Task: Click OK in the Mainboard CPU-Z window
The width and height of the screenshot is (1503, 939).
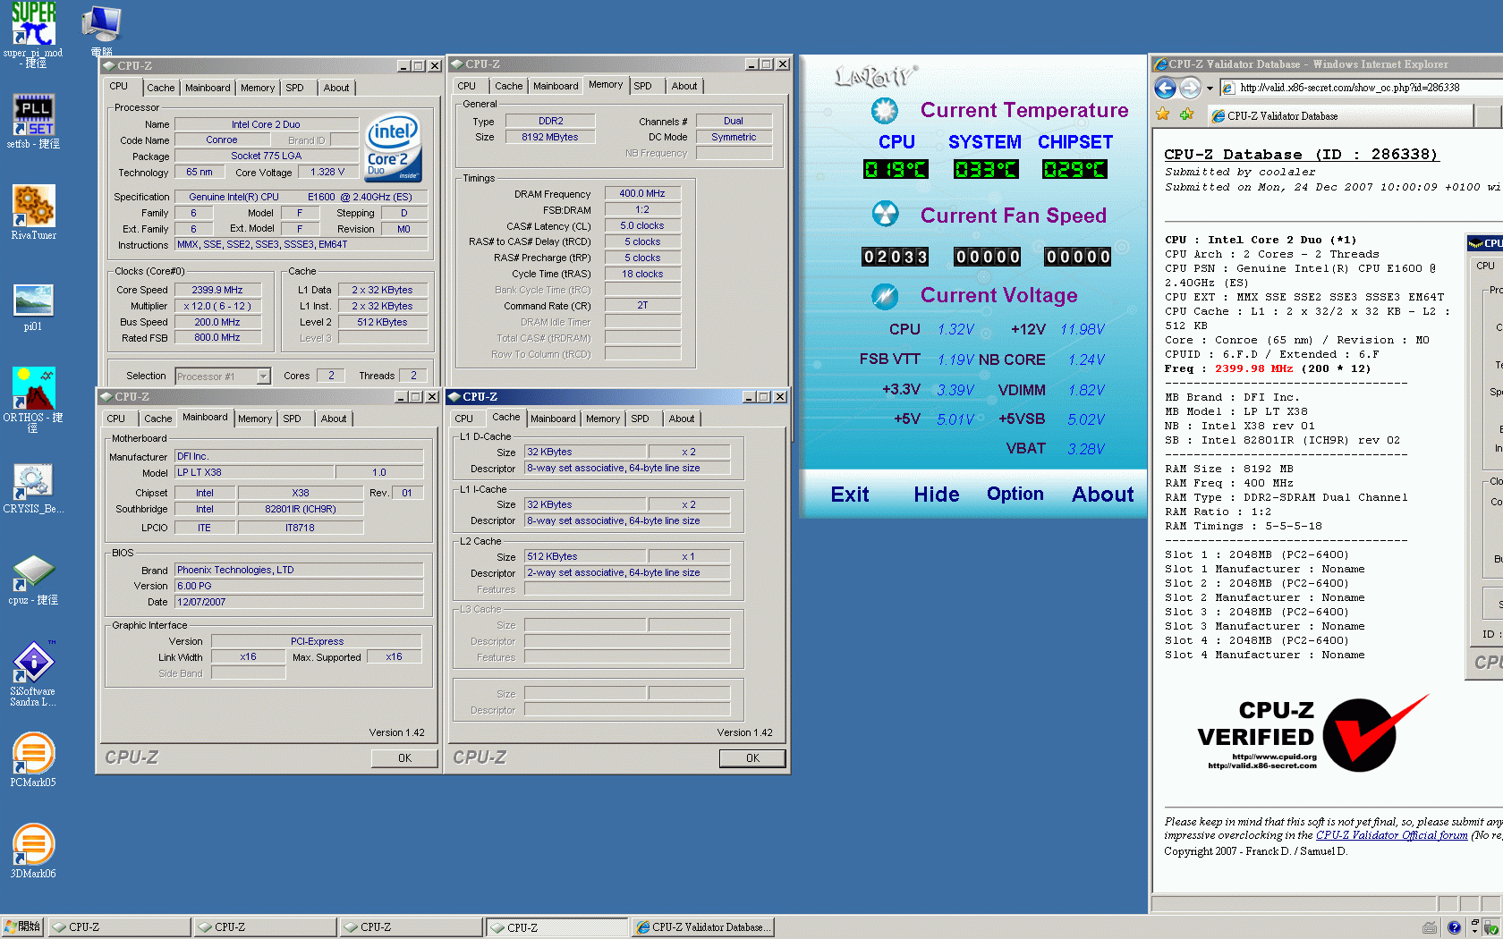Action: coord(404,757)
